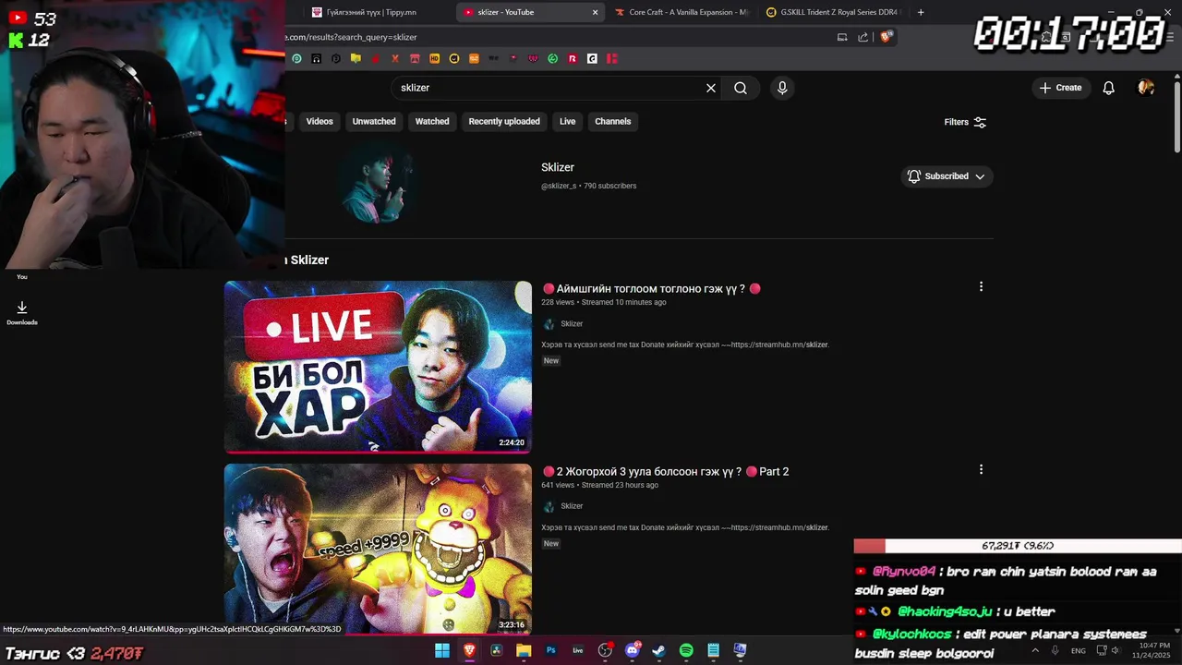This screenshot has height=665, width=1182.
Task: Open the Live app icon in taskbar
Action: coord(578,650)
